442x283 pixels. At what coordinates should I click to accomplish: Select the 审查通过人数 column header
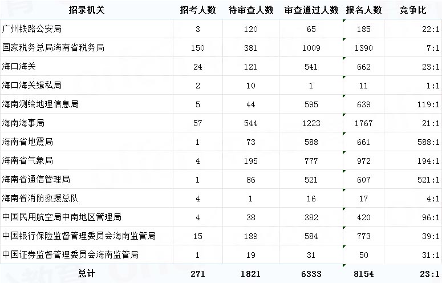tap(311, 10)
